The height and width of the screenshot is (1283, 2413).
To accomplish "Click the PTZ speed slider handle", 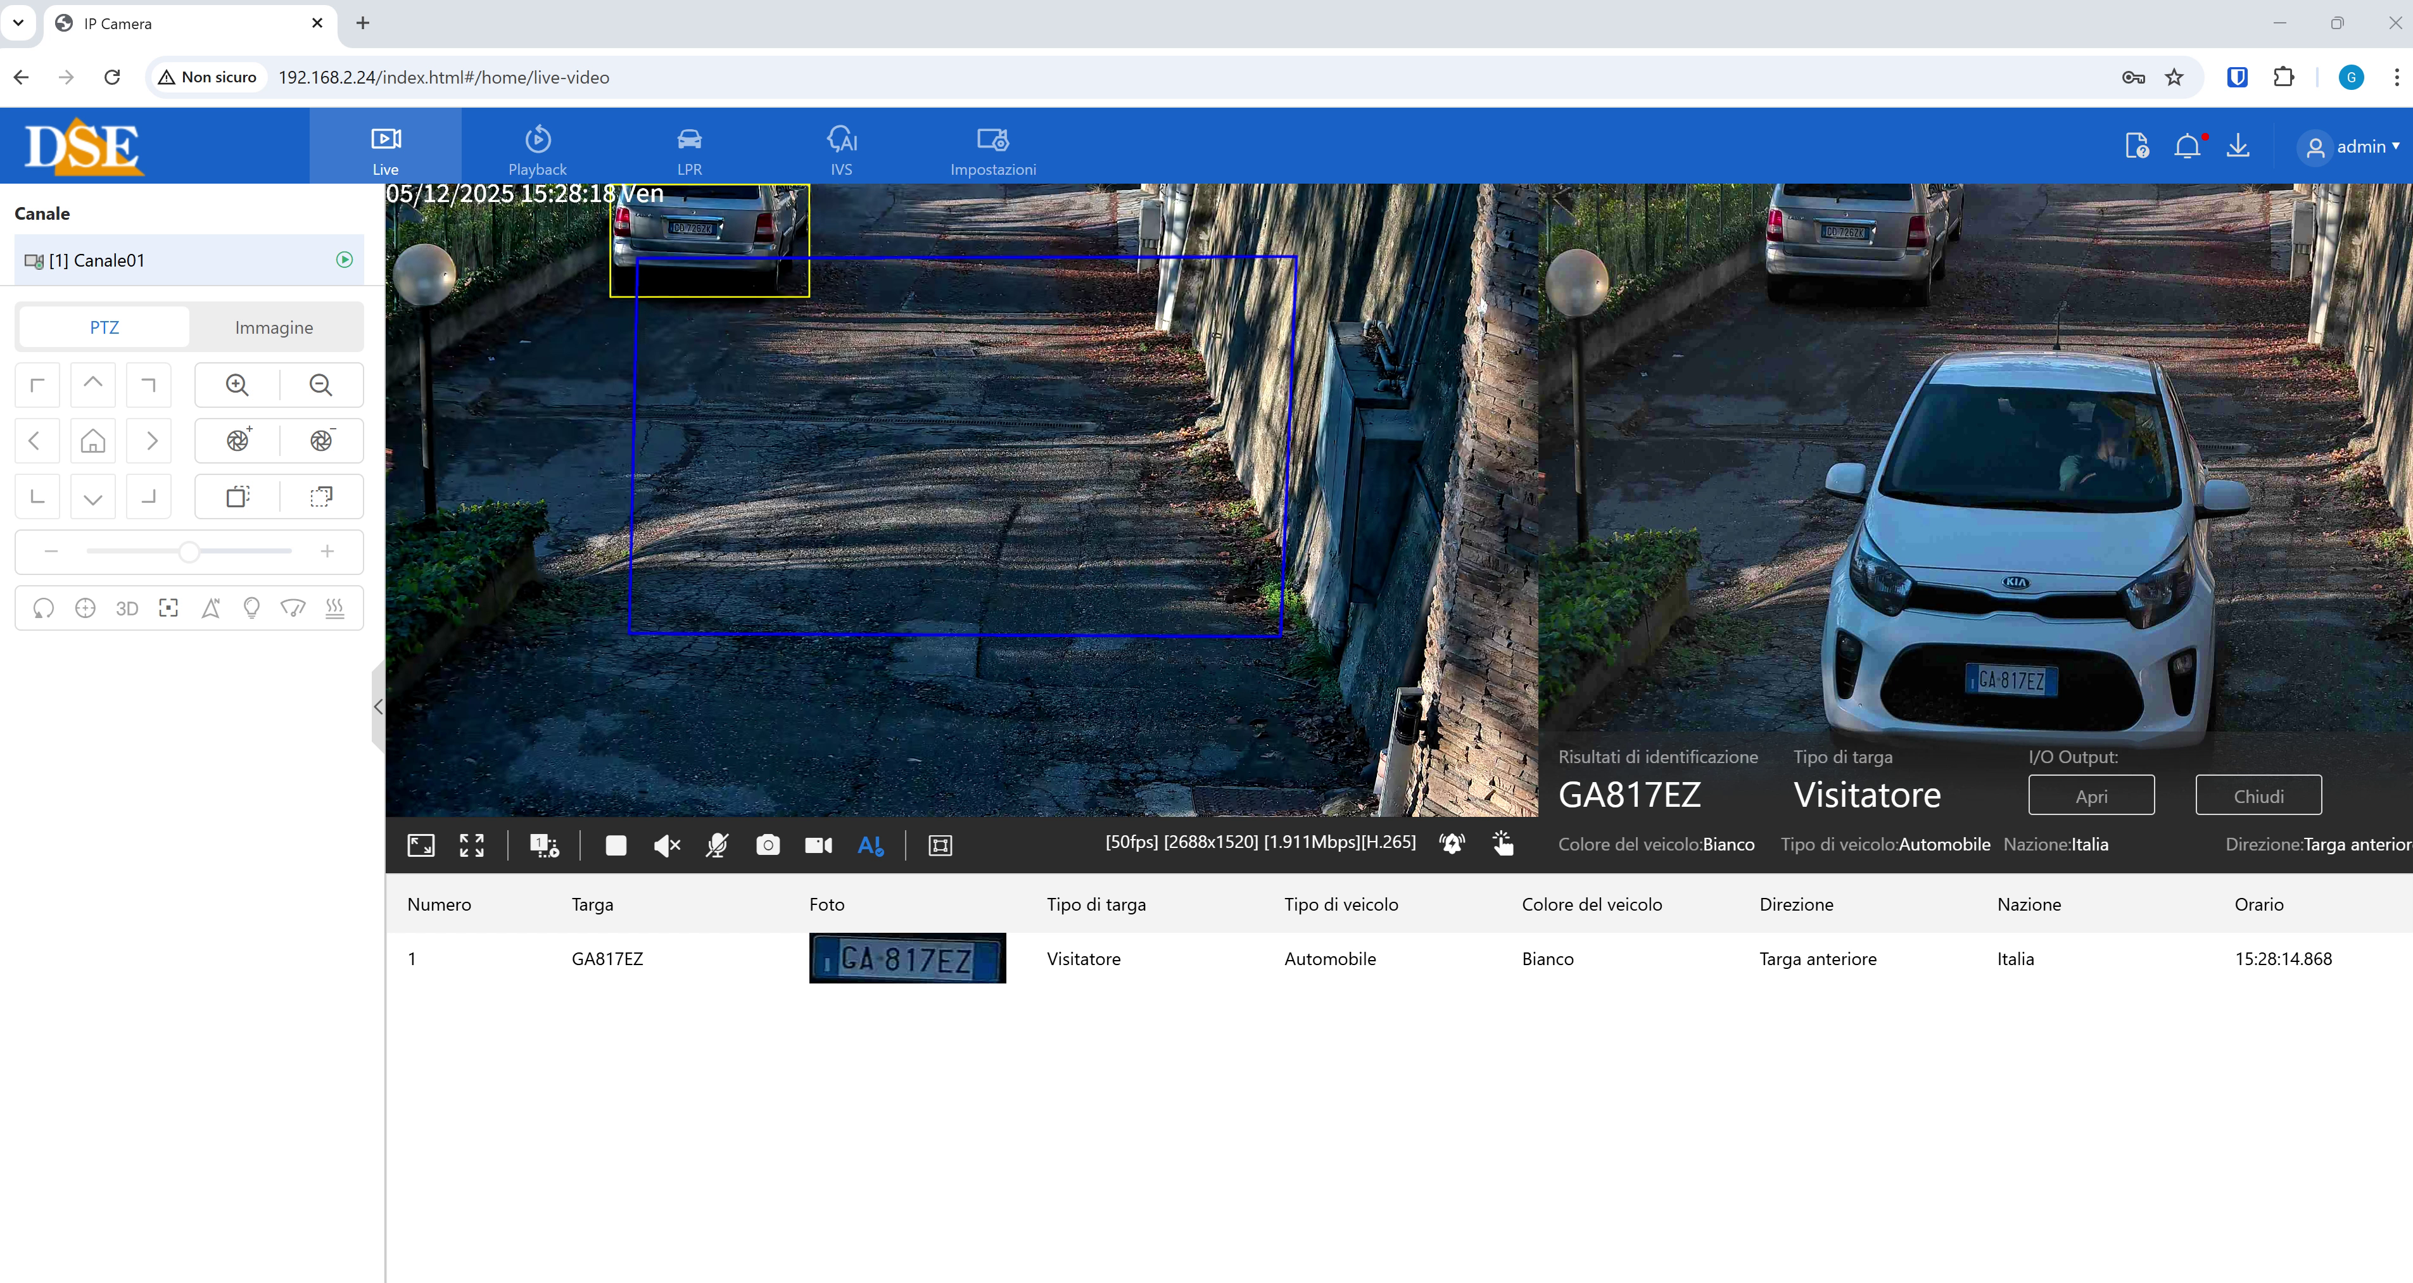I will (x=188, y=552).
